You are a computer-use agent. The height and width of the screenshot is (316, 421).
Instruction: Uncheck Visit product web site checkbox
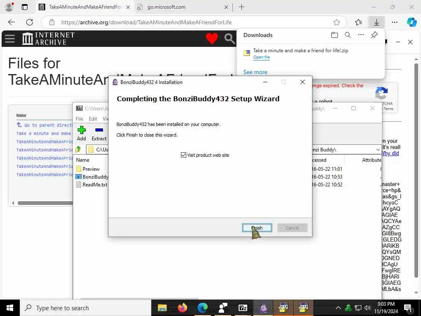tap(183, 155)
